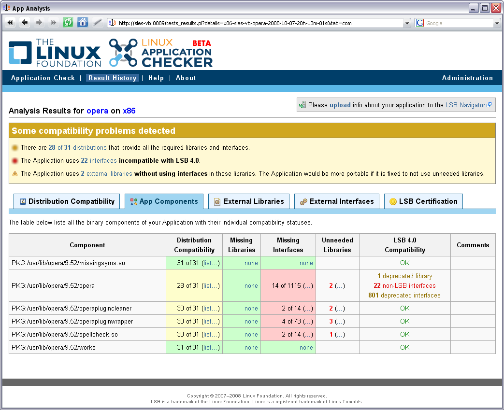Click the '22 interfaces' link
The height and width of the screenshot is (410, 504).
[x=99, y=161]
